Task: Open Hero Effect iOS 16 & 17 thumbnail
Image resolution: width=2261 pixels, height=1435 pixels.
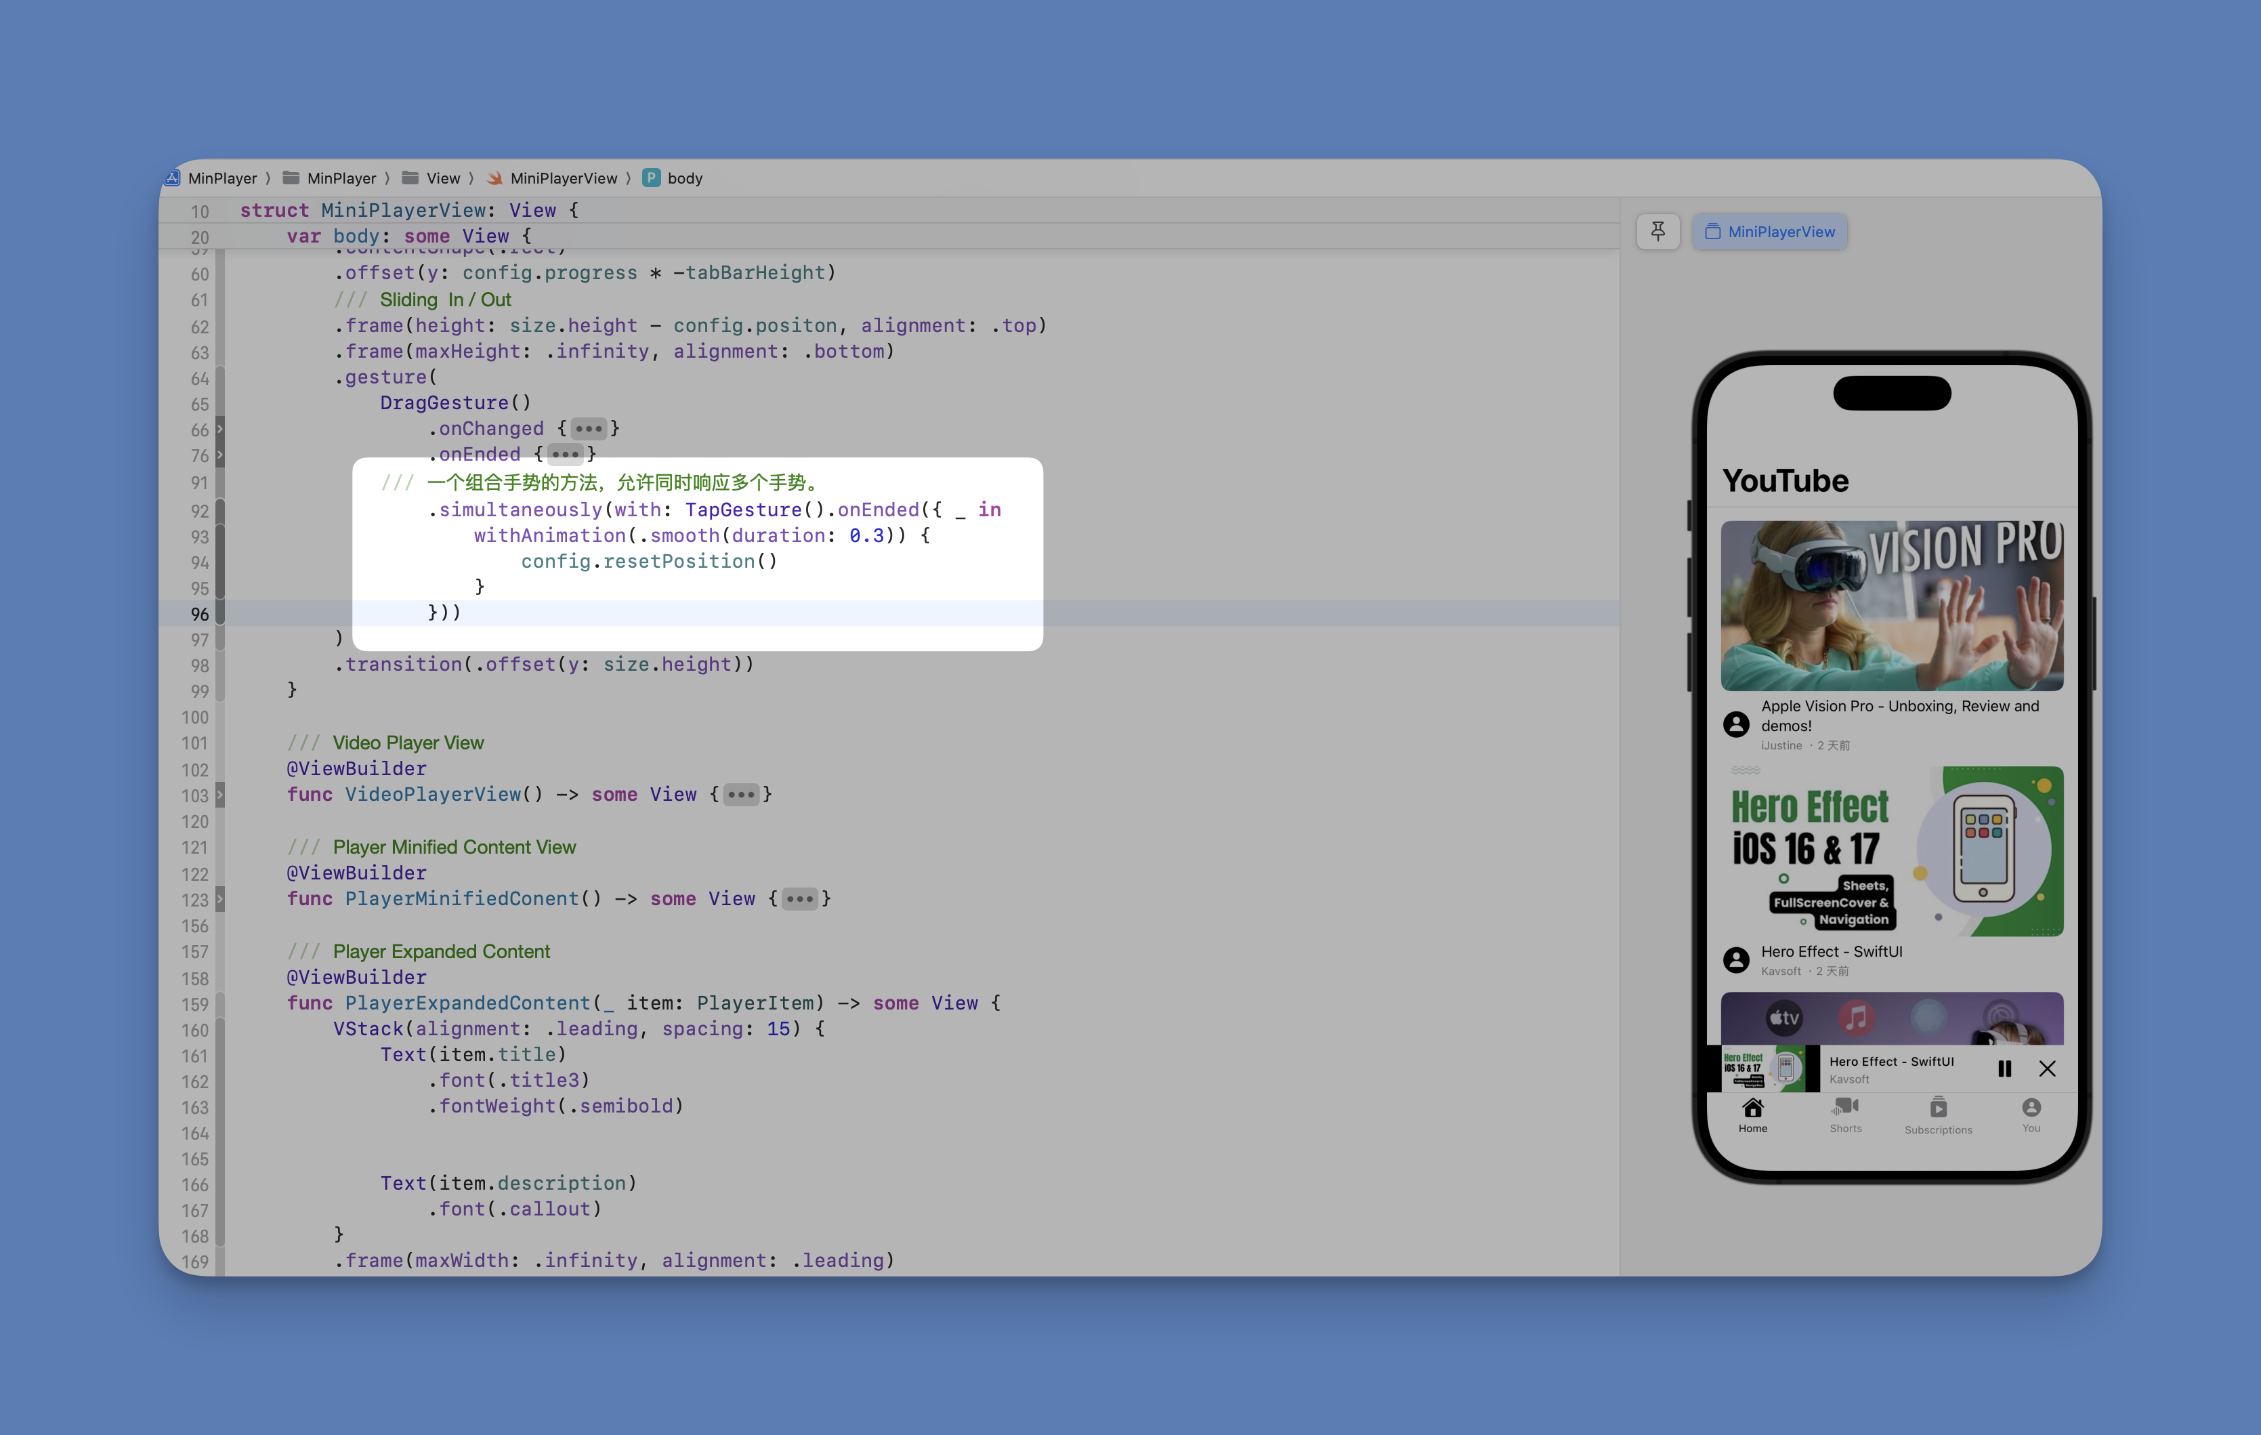Action: pos(1892,851)
